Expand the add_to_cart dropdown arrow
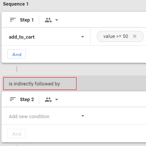The image size is (146, 146). [83, 37]
